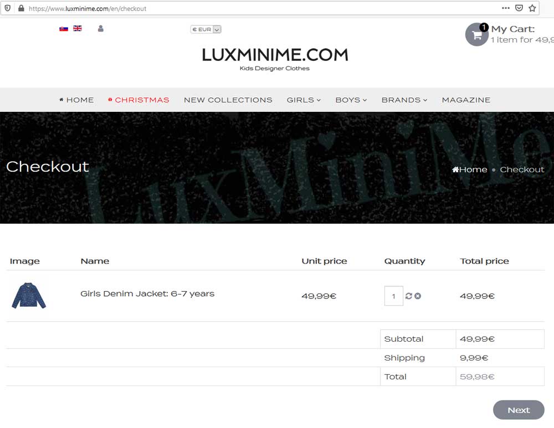Switch site language to English flag
The width and height of the screenshot is (554, 428).
click(78, 28)
